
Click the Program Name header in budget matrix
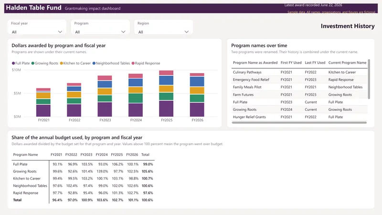pos(25,154)
